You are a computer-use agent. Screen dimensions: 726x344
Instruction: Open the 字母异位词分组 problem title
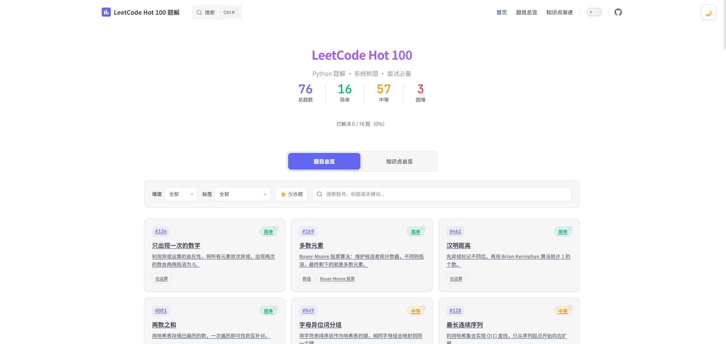[x=321, y=325]
